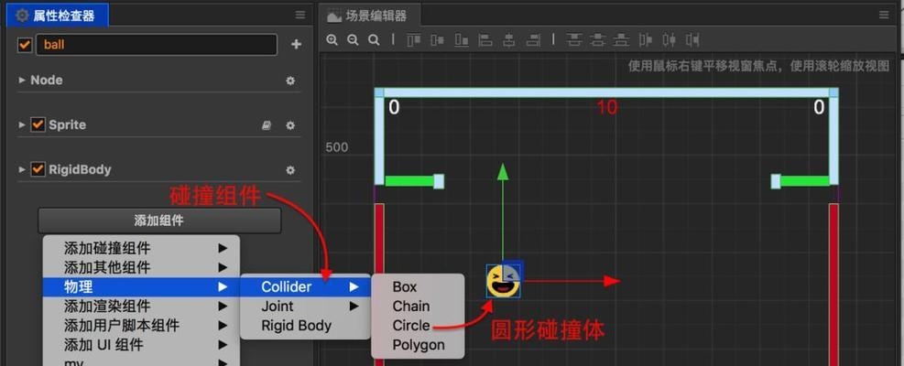Uncheck the RigidBody component checkbox
Screen dimensions: 904x366
[38, 169]
